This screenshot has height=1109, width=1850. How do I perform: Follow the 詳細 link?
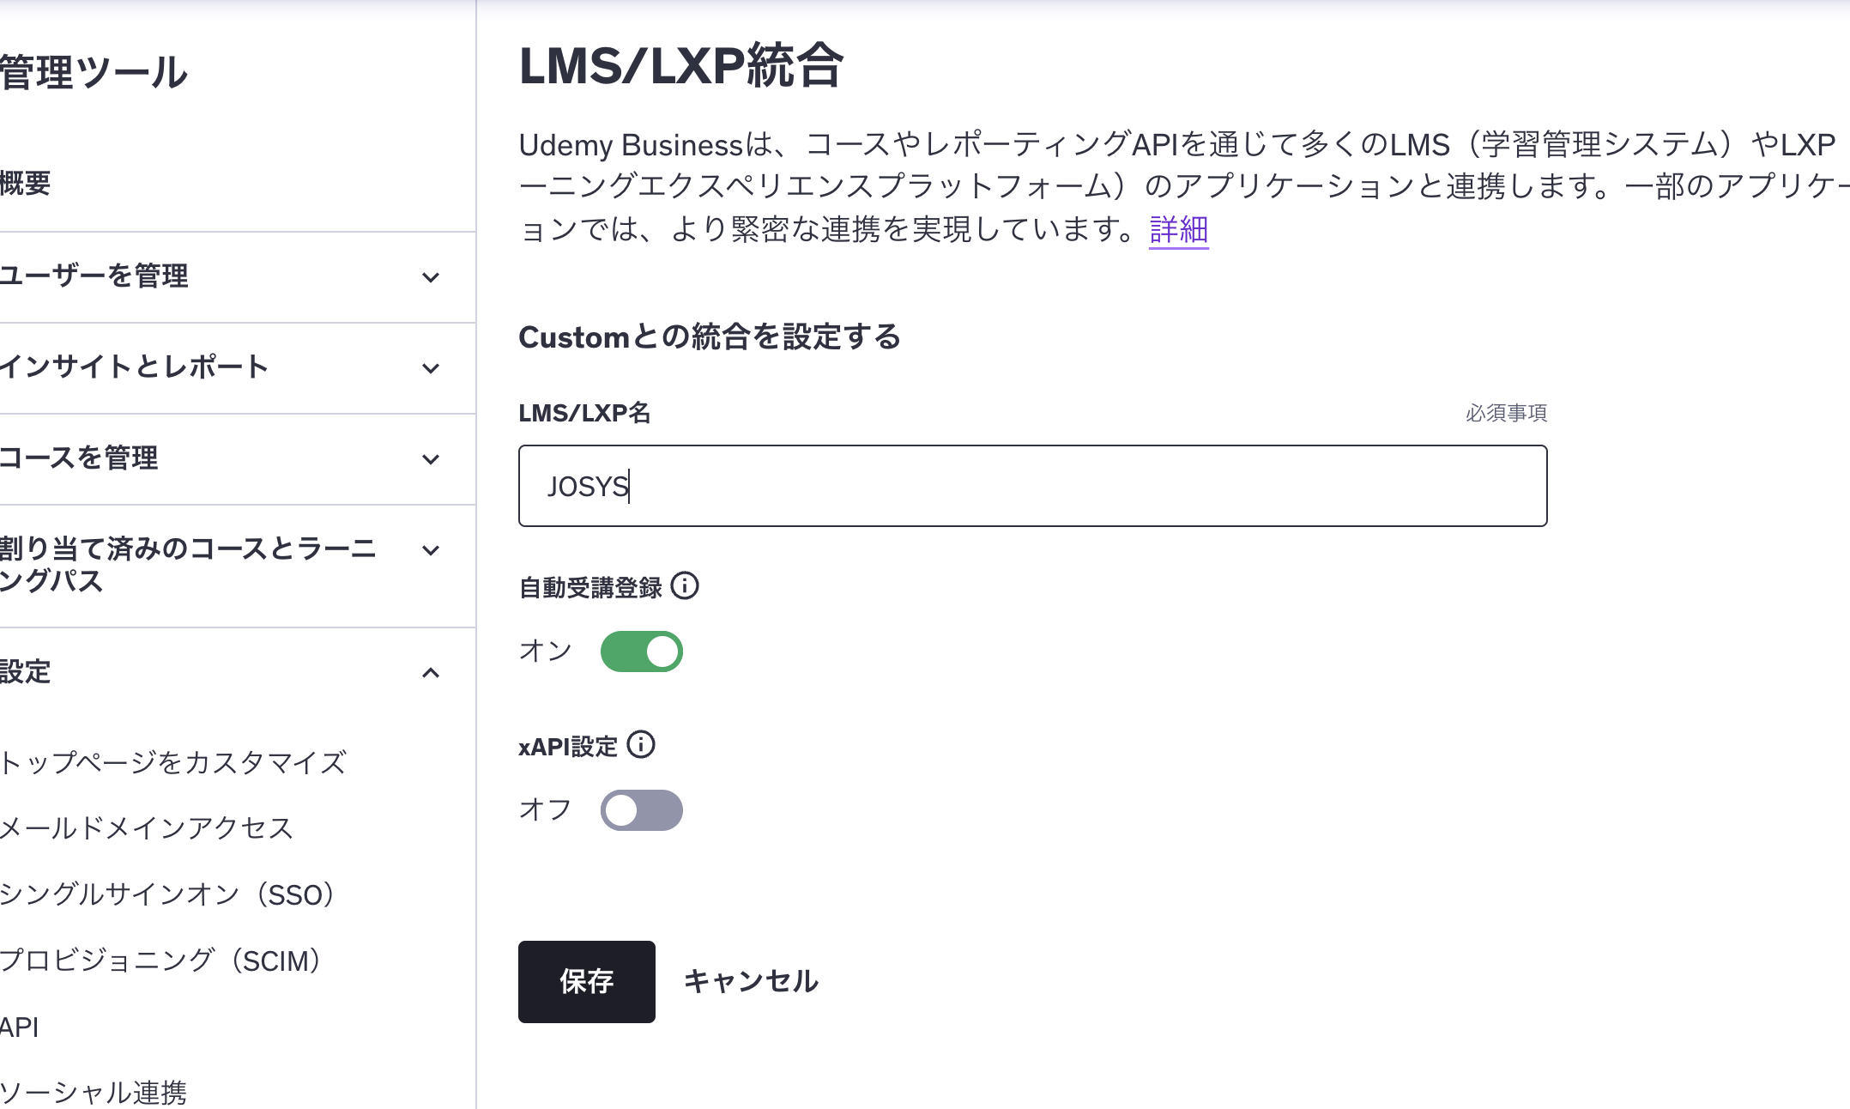[1179, 230]
